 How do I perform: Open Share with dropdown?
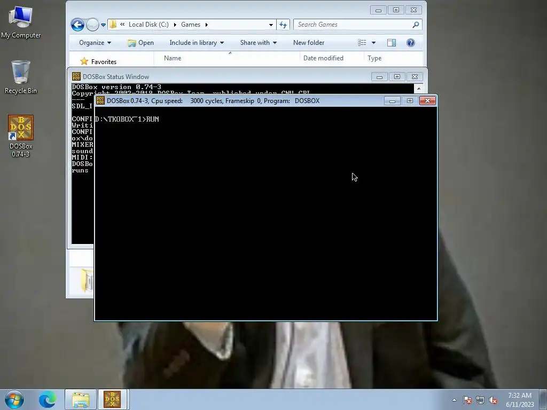point(258,43)
